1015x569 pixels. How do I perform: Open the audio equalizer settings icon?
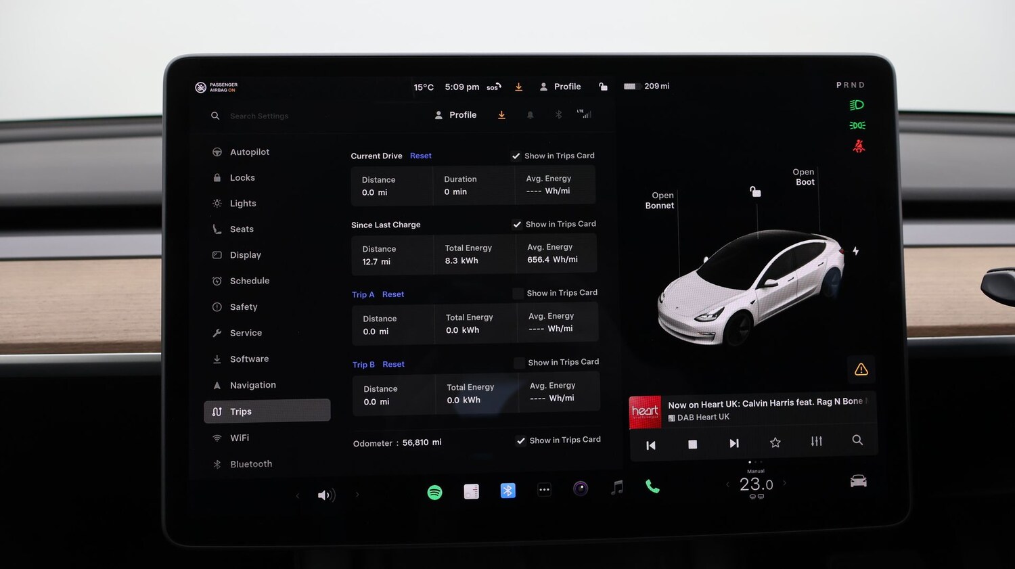coord(816,441)
